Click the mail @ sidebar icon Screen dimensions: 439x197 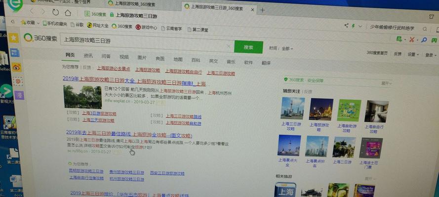point(18,81)
